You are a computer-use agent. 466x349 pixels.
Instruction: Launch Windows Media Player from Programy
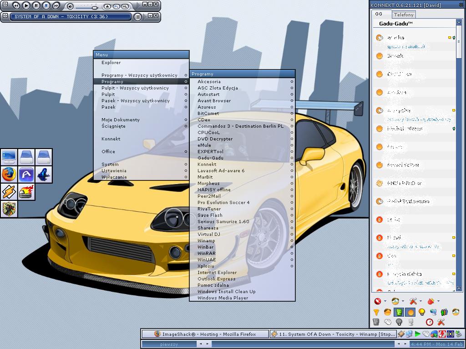coord(242,298)
